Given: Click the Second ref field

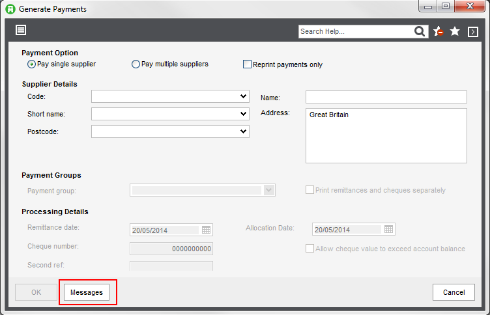Looking at the screenshot, I should 171,266.
